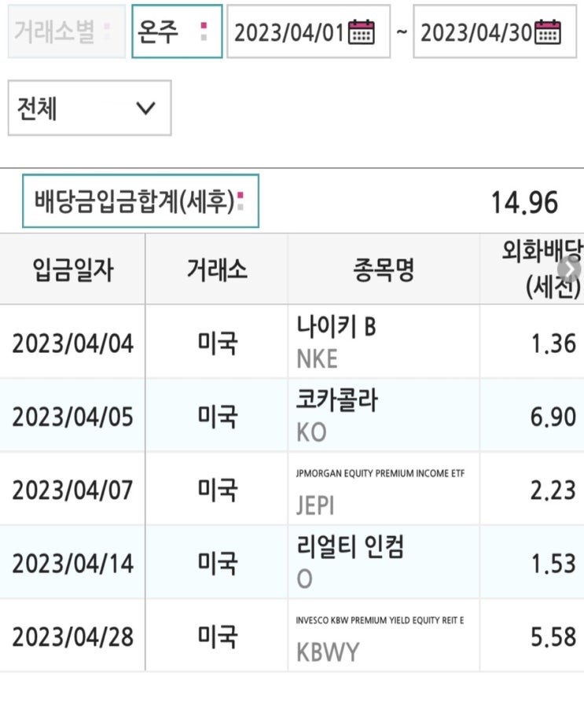
Task: Click 미국 in the KO row
Action: point(218,416)
